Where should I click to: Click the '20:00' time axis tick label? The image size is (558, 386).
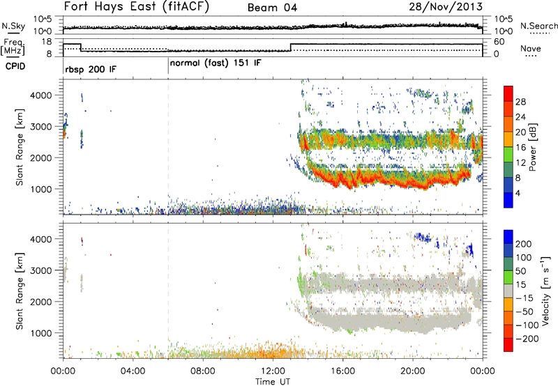[x=412, y=371]
